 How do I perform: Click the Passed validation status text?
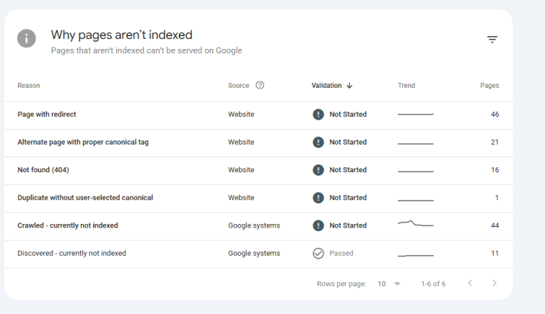(x=341, y=253)
